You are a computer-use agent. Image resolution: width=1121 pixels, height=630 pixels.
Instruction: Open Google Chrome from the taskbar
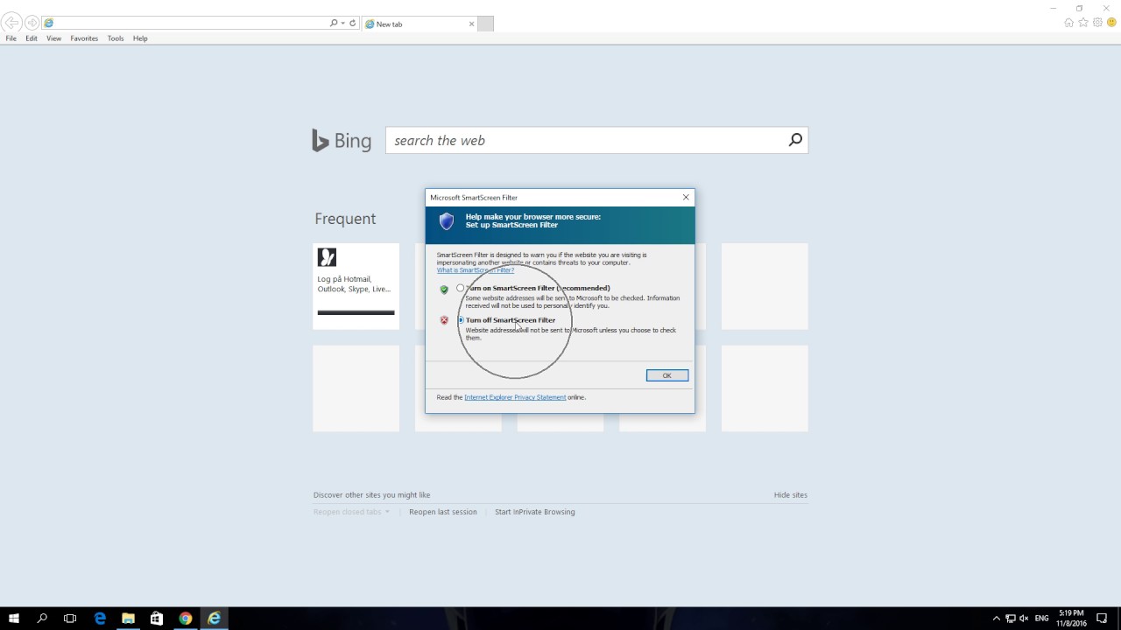[185, 619]
